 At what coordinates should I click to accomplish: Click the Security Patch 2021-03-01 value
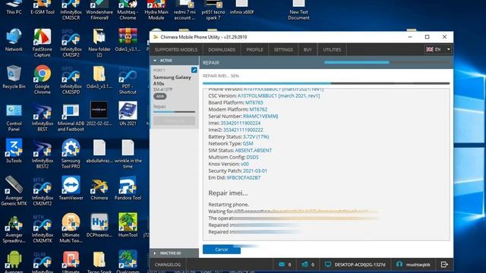point(255,171)
